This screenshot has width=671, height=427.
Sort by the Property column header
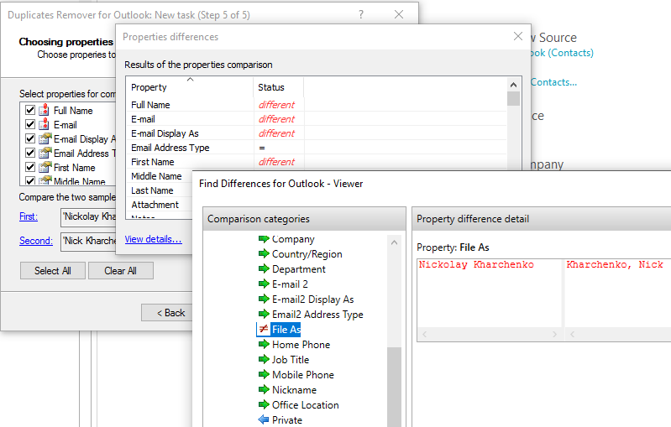click(190, 87)
